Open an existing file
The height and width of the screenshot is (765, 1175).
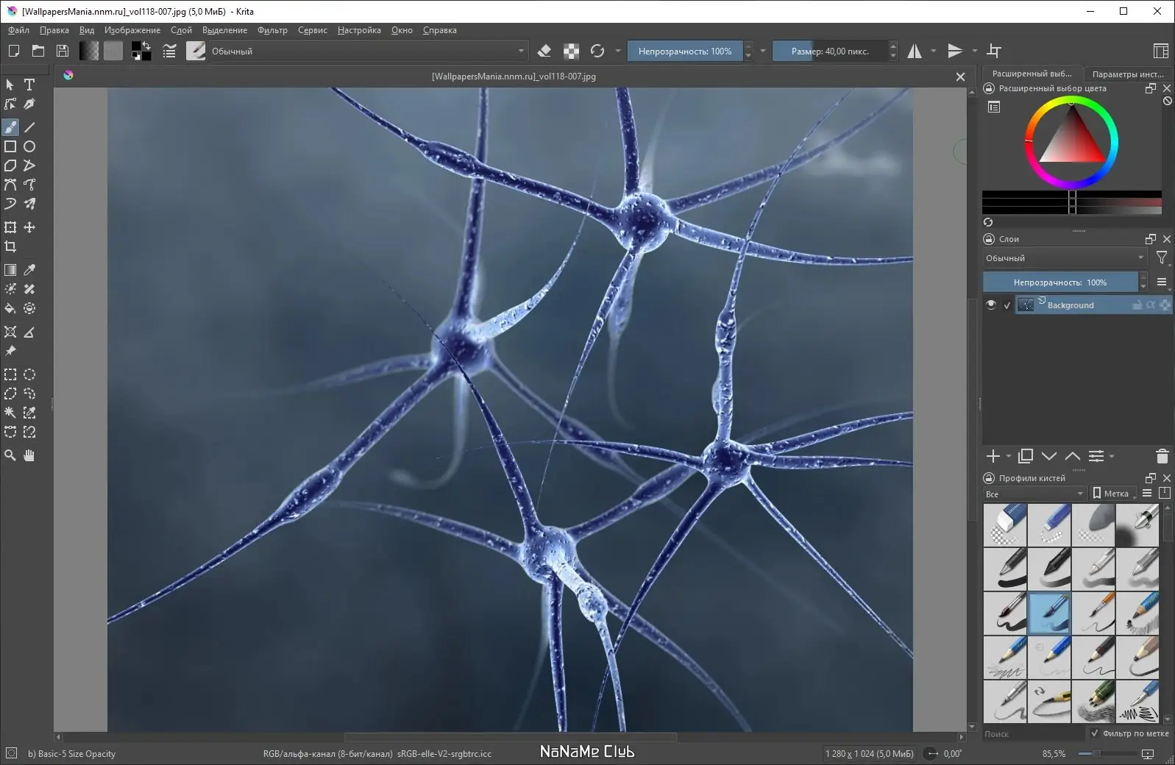coord(38,51)
